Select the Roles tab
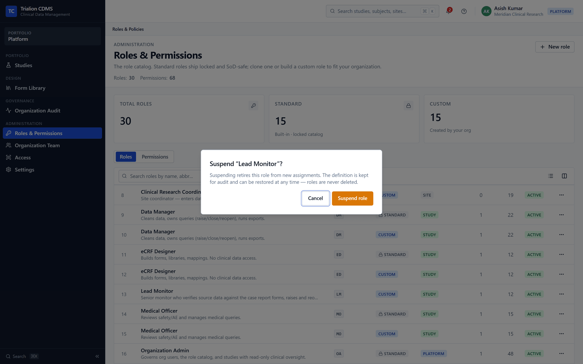The height and width of the screenshot is (364, 583). pos(126,157)
